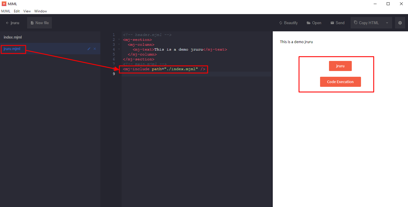Beautify the MJML code
Image resolution: width=408 pixels, height=207 pixels.
tap(288, 23)
